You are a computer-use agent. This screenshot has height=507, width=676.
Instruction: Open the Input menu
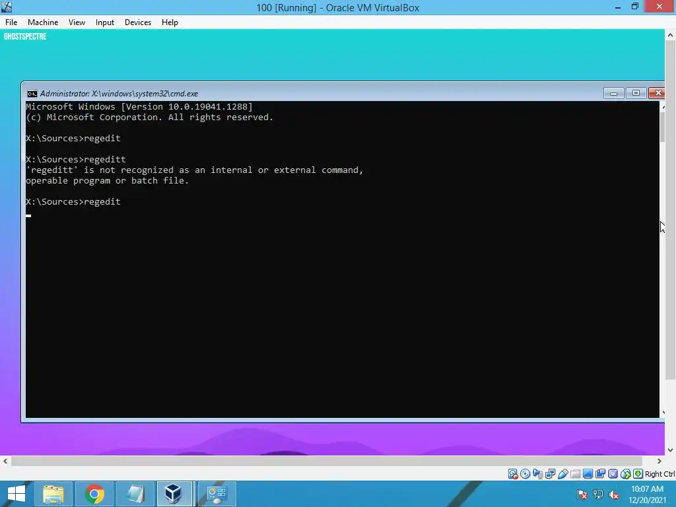105,22
